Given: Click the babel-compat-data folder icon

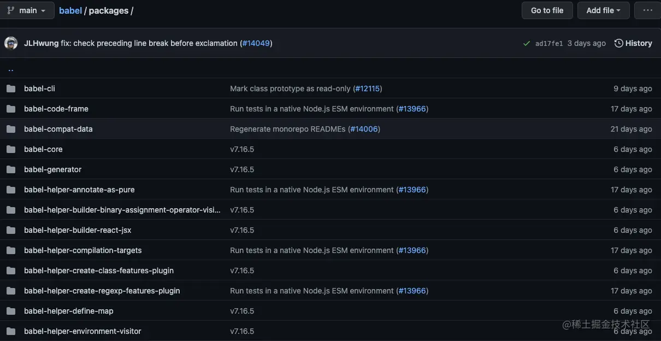Looking at the screenshot, I should tap(11, 129).
